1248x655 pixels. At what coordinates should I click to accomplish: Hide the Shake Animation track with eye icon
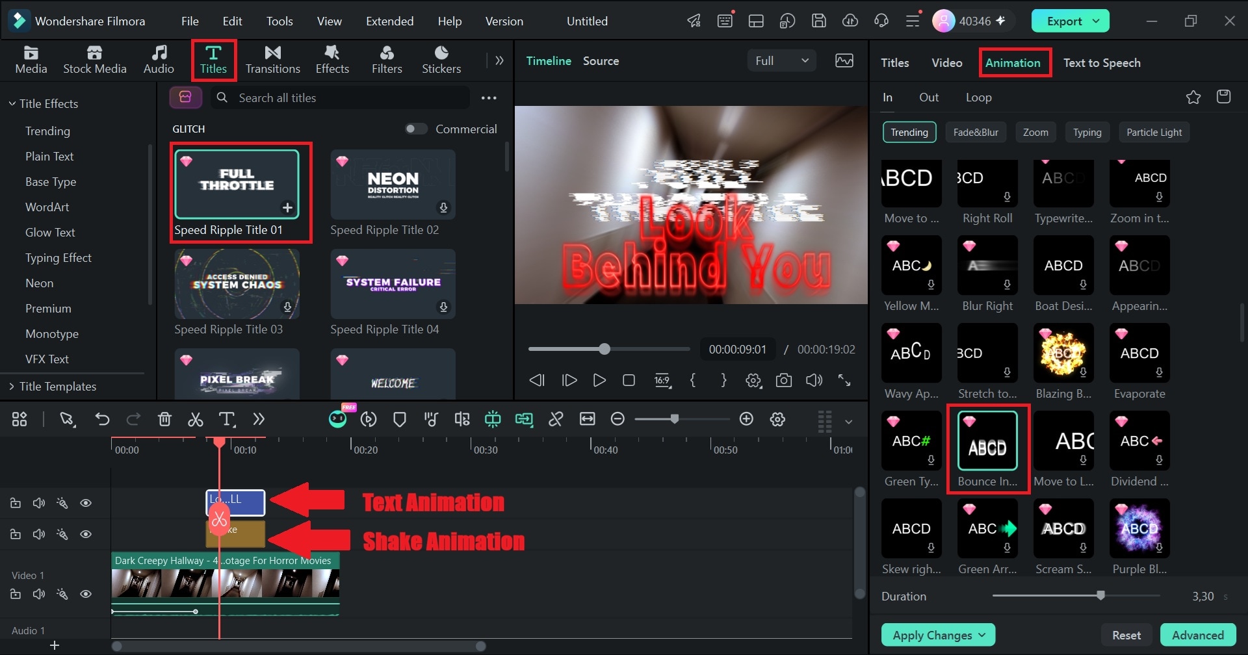tap(86, 534)
